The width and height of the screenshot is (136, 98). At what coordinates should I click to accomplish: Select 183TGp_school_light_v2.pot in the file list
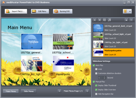[113, 36]
